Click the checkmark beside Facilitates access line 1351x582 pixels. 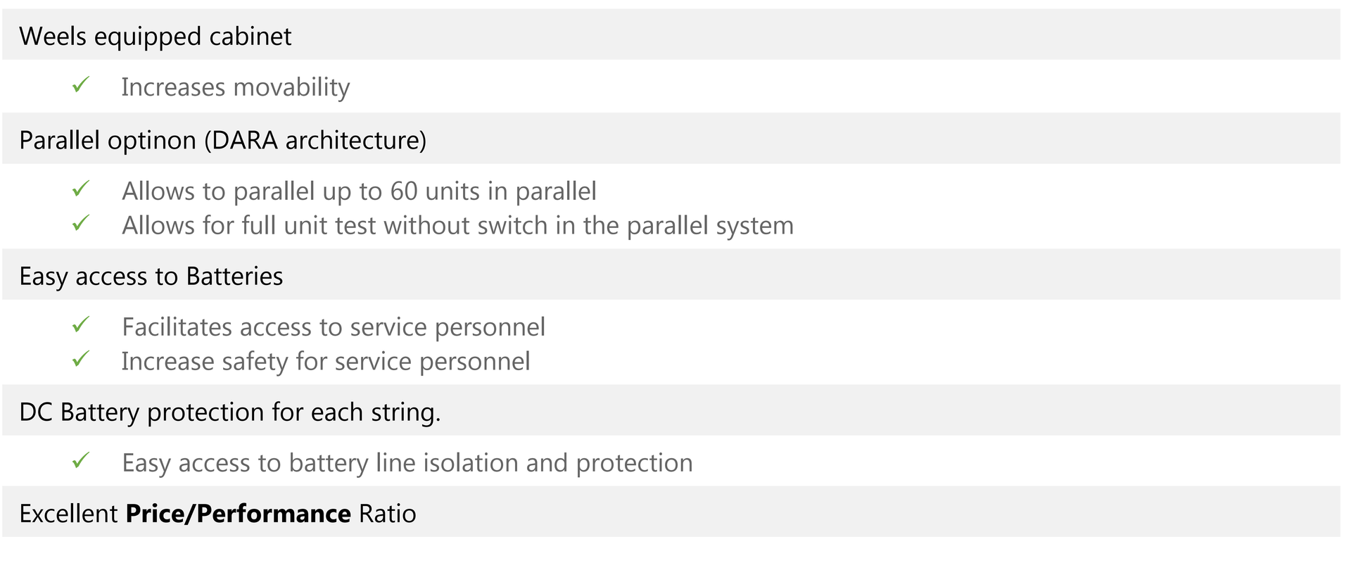click(x=81, y=325)
